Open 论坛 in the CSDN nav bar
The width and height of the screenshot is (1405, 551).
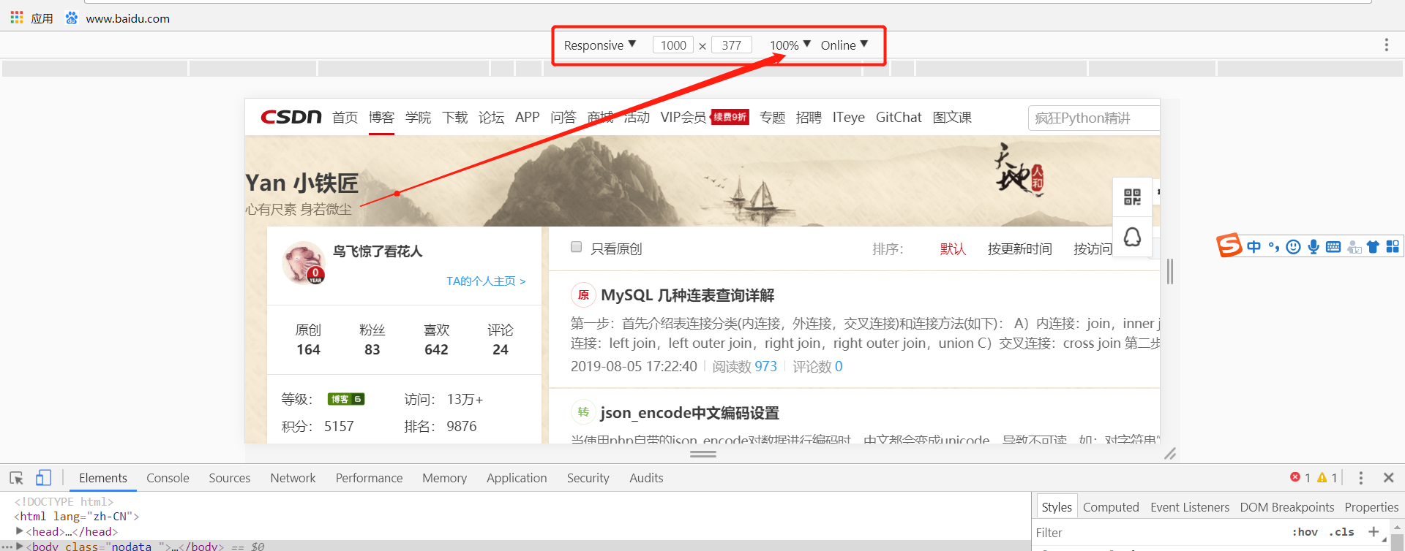491,118
